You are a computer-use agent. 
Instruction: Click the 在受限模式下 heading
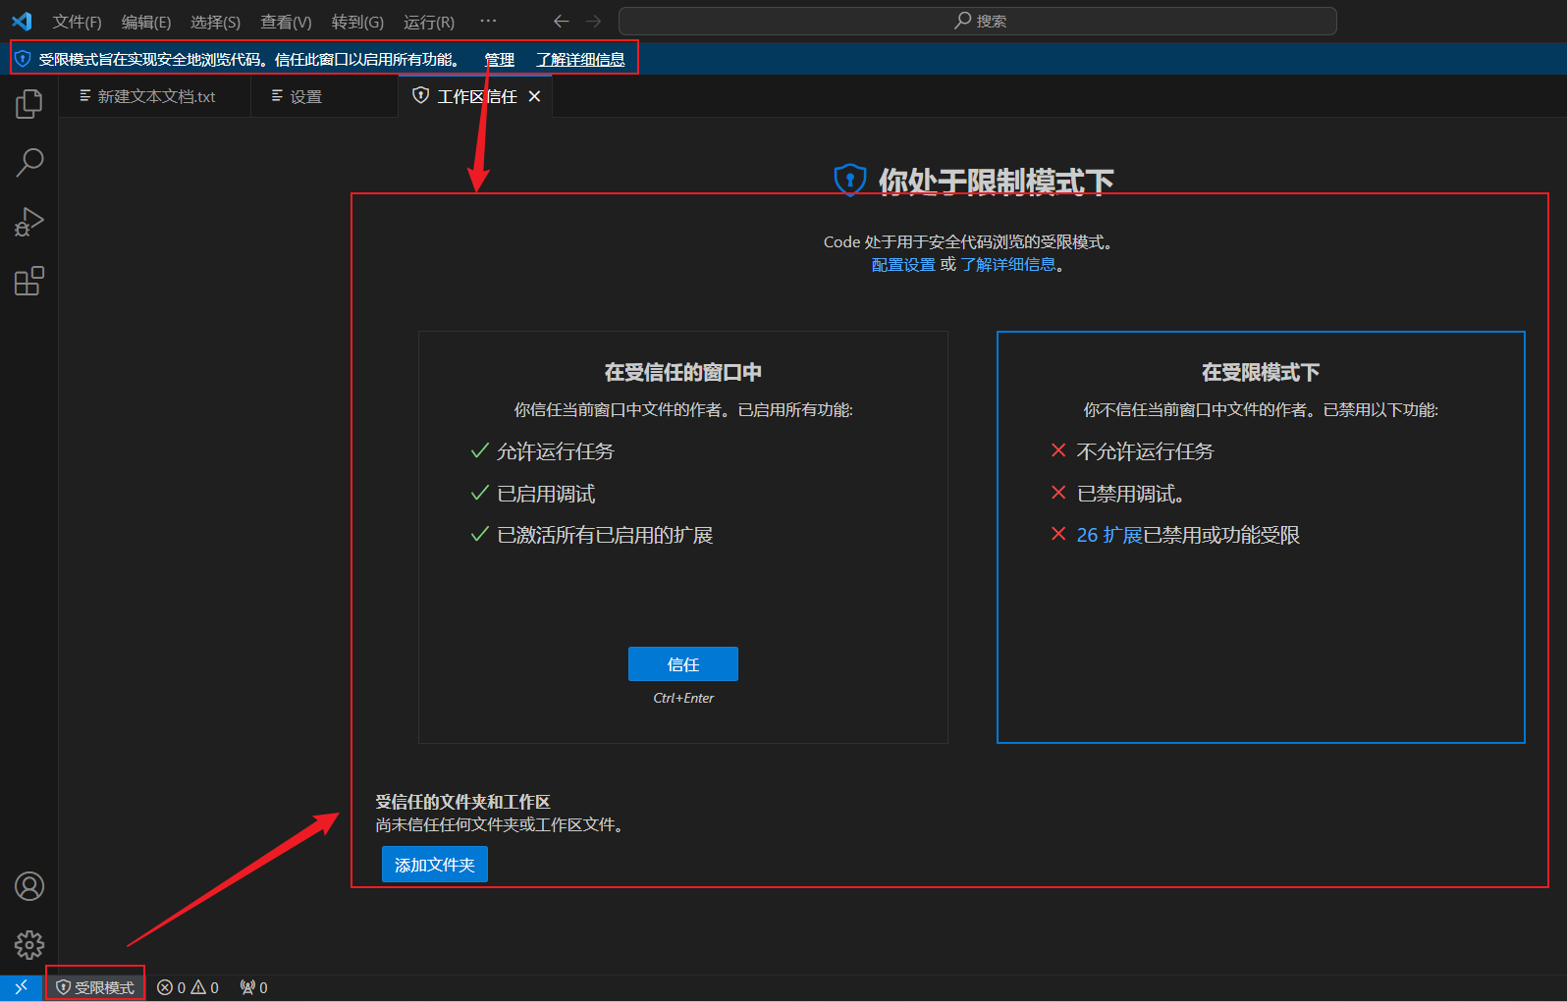tap(1261, 372)
